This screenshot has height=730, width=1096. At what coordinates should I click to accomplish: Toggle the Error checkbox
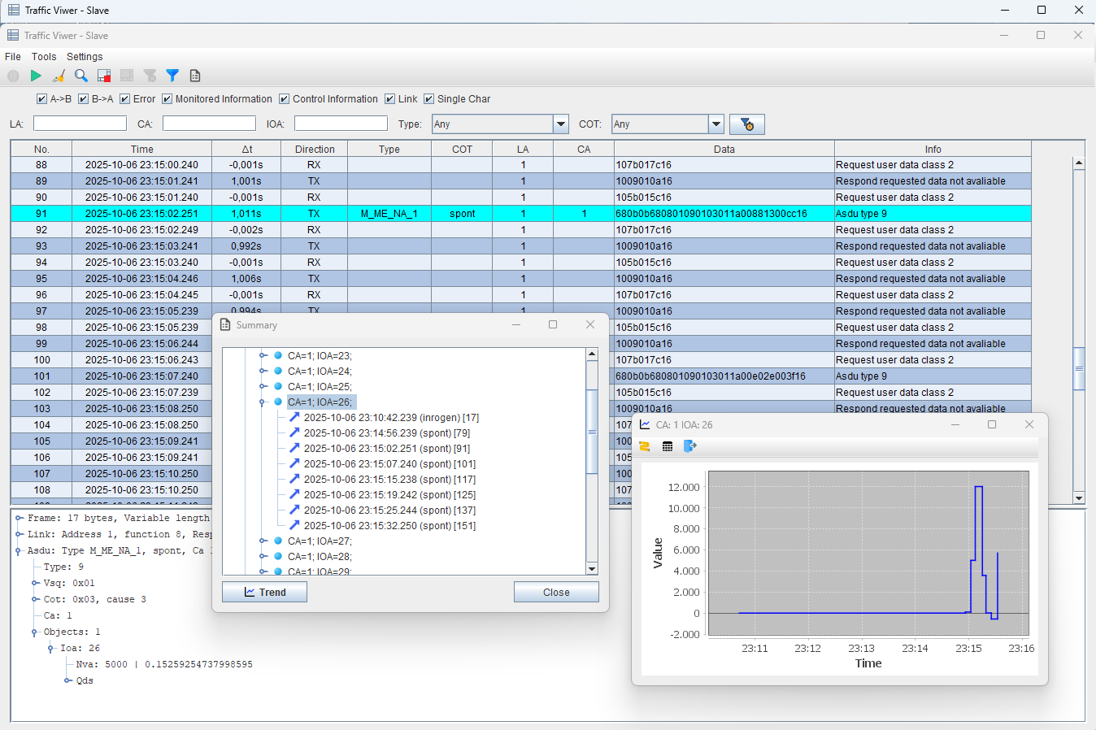click(125, 99)
